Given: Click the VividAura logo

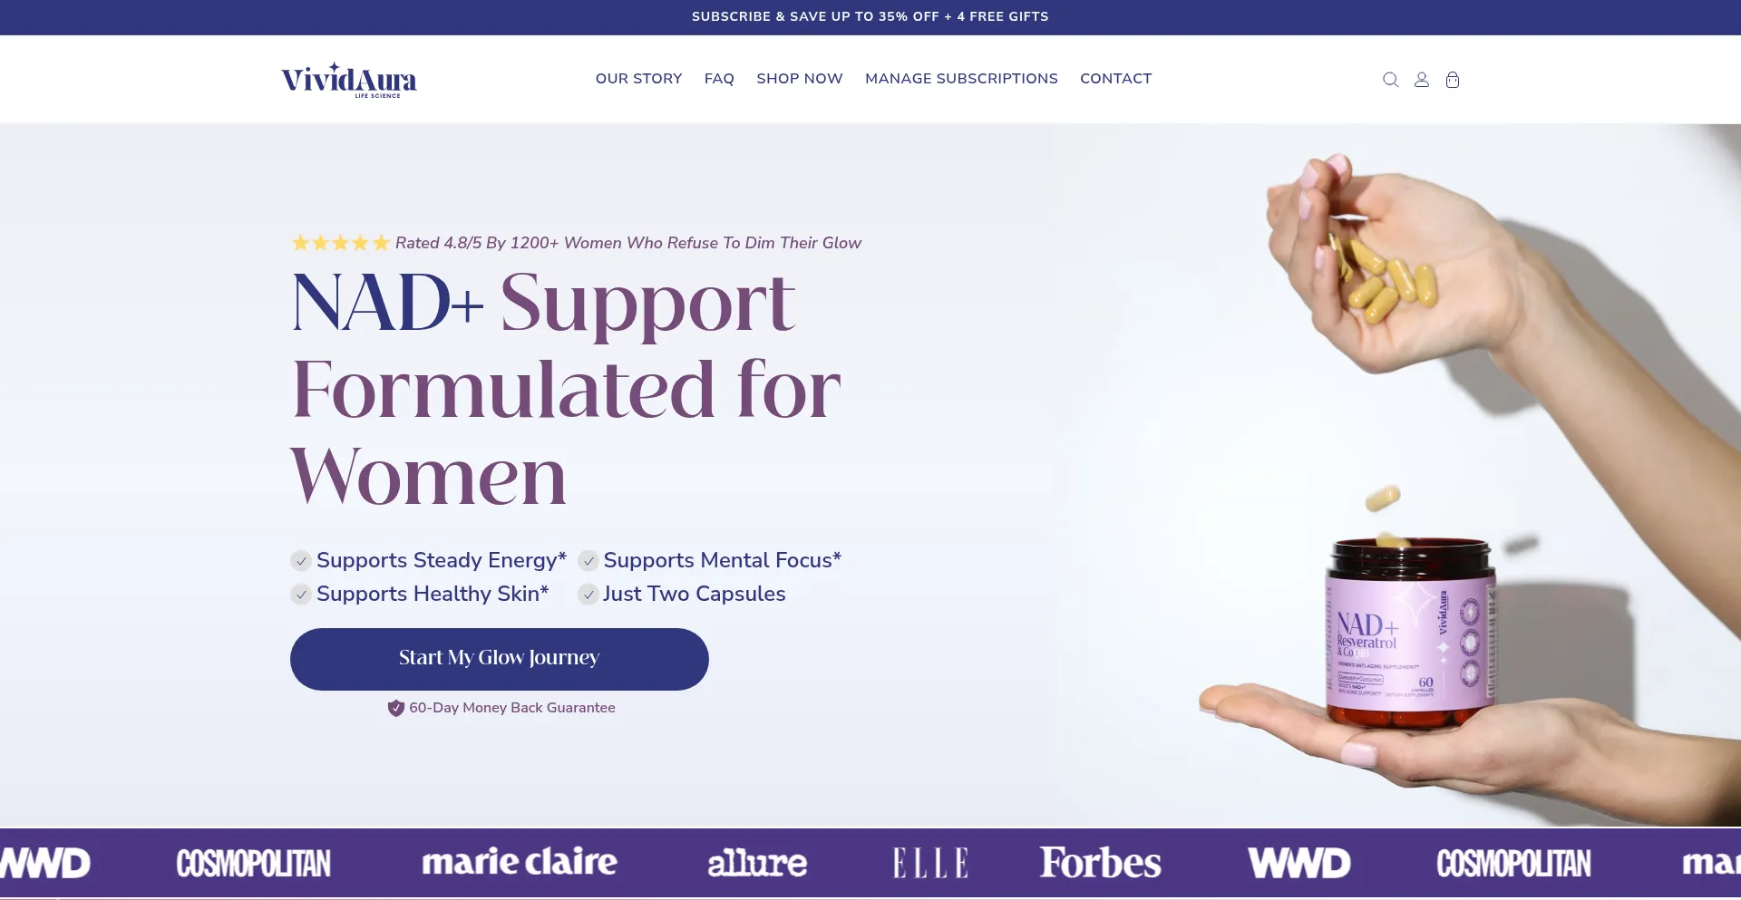Looking at the screenshot, I should point(349,80).
